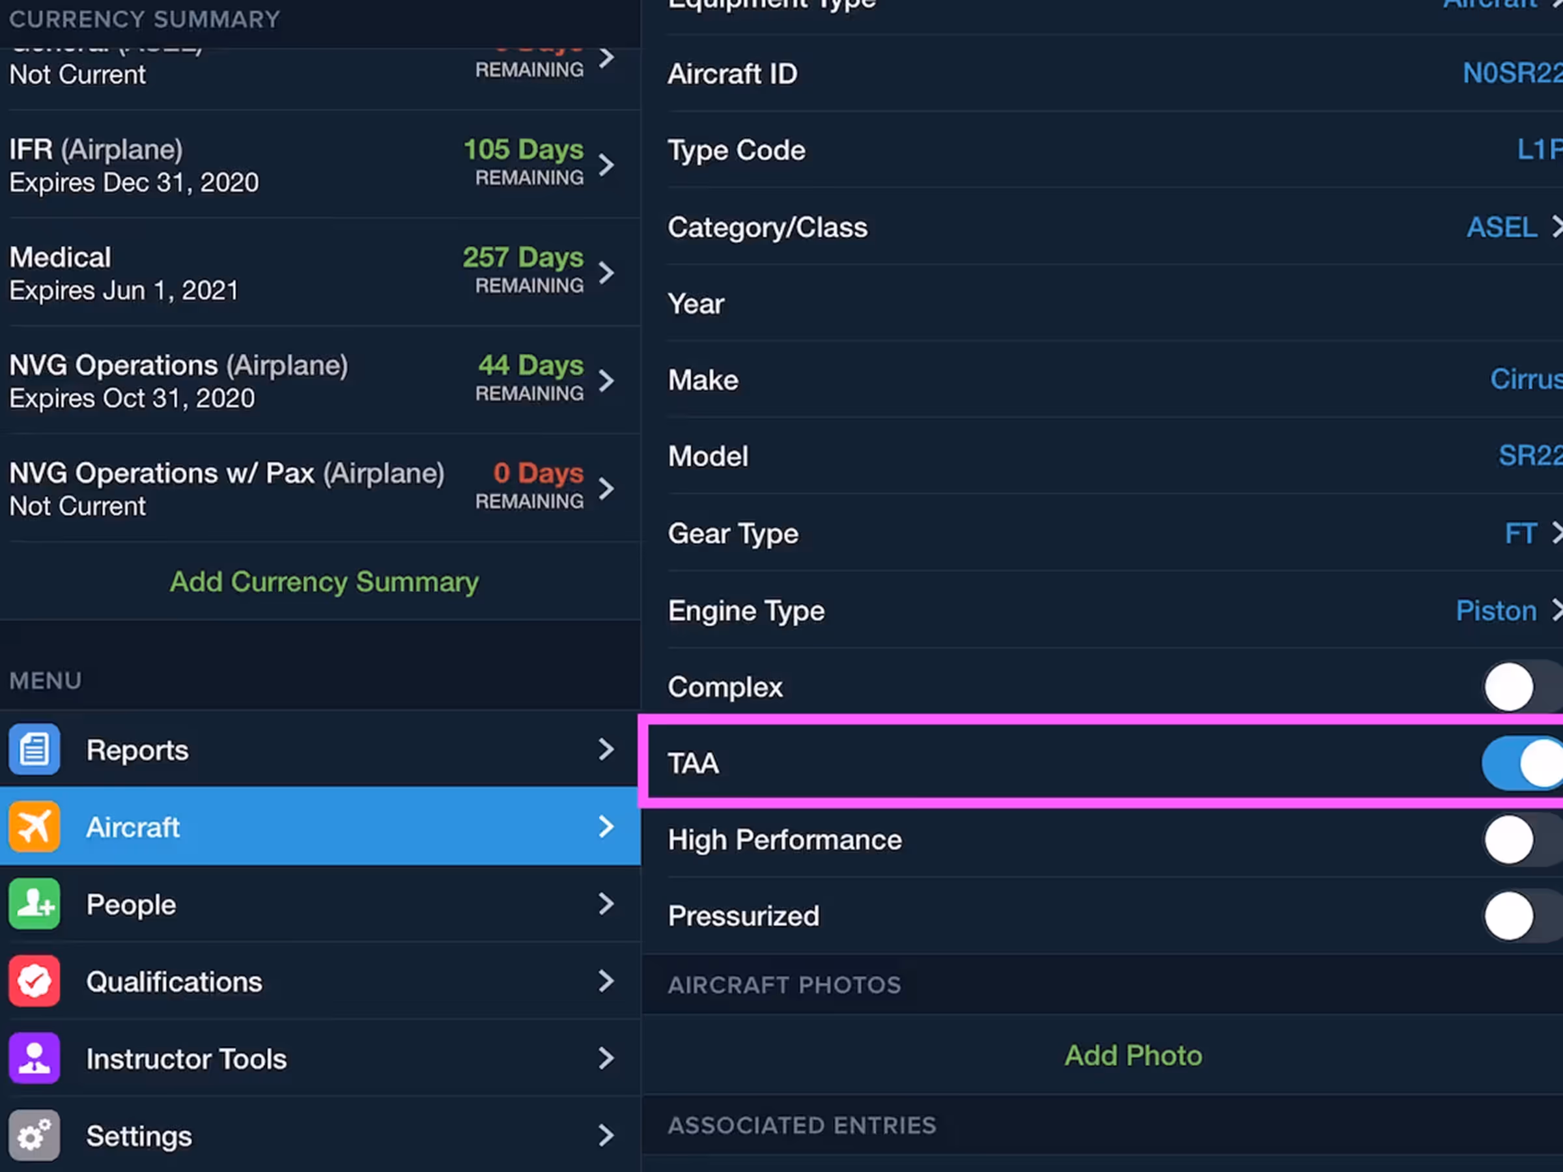
Task: Tap Add Currency Summary link
Action: click(324, 581)
